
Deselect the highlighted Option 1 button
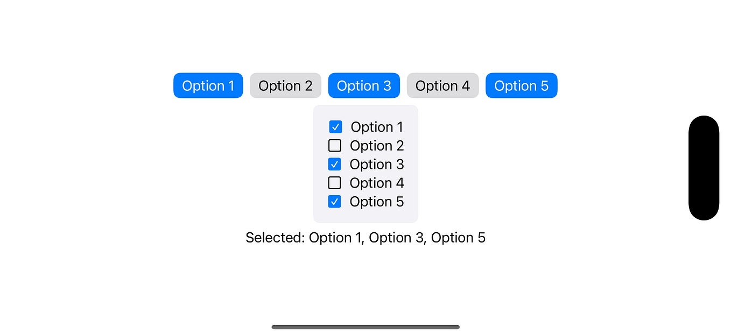click(x=208, y=85)
